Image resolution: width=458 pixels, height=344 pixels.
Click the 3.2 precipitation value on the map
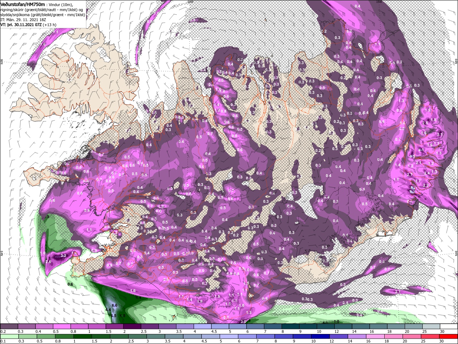pyautogui.click(x=64, y=255)
